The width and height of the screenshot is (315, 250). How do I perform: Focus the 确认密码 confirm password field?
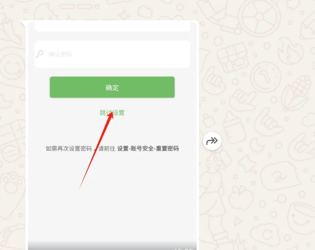tap(112, 54)
